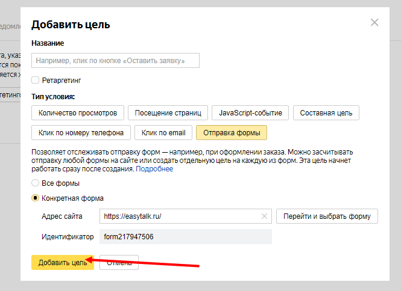Click the Название text input
This screenshot has width=401, height=291.
click(x=115, y=61)
